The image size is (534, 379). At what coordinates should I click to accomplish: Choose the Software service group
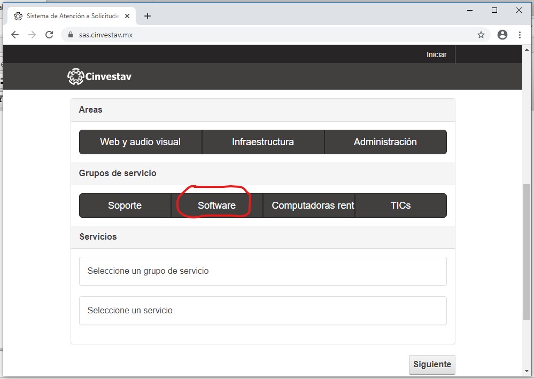coord(216,206)
